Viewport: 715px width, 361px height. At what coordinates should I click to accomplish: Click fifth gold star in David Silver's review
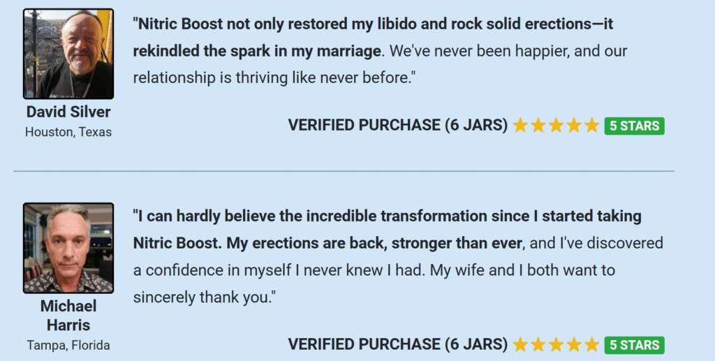tap(592, 126)
